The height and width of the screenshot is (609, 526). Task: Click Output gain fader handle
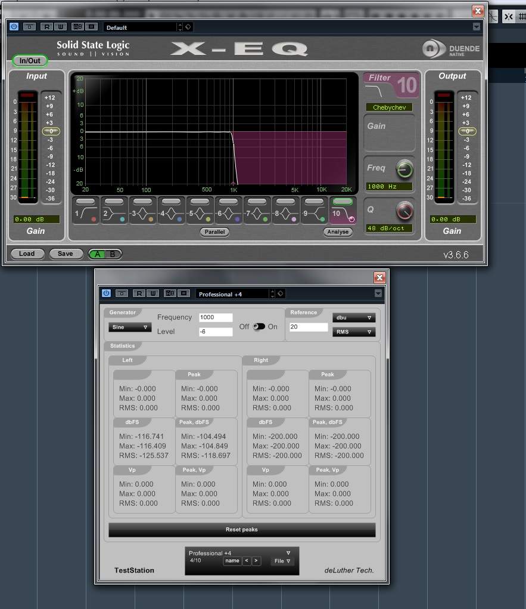[467, 131]
